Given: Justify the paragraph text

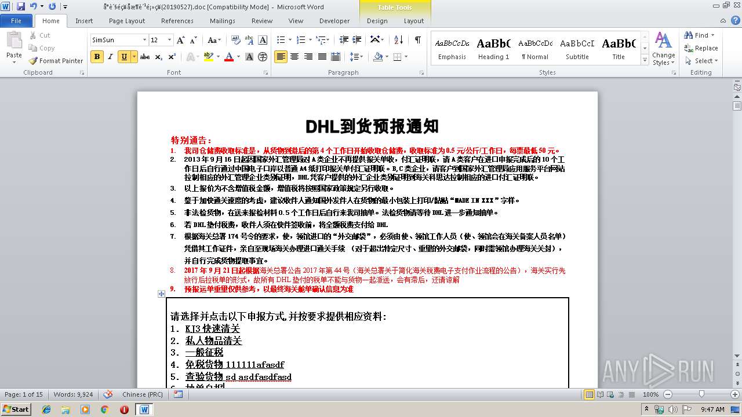Looking at the screenshot, I should click(x=322, y=57).
